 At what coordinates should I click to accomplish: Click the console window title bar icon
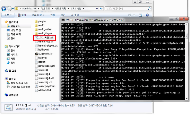tap(63, 20)
